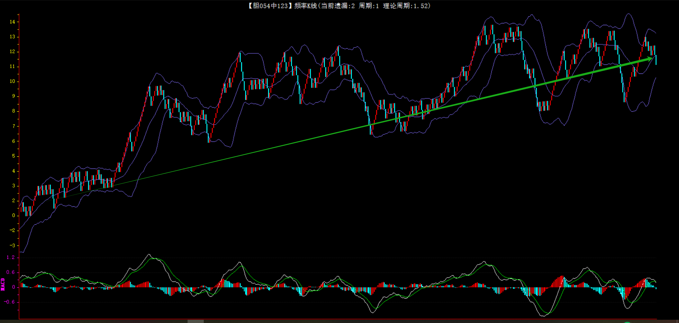
Task: Click the MACD zero axis label
Action: pyautogui.click(x=14, y=287)
